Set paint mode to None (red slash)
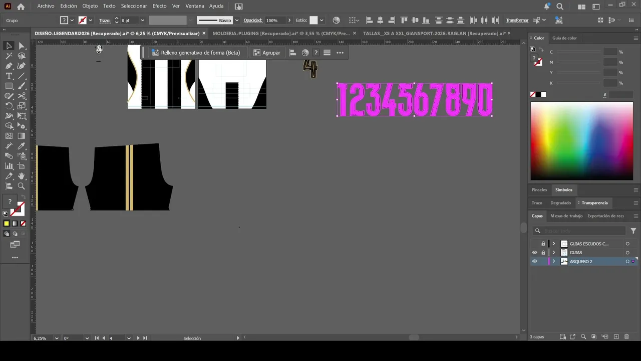The image size is (641, 361). click(x=23, y=224)
